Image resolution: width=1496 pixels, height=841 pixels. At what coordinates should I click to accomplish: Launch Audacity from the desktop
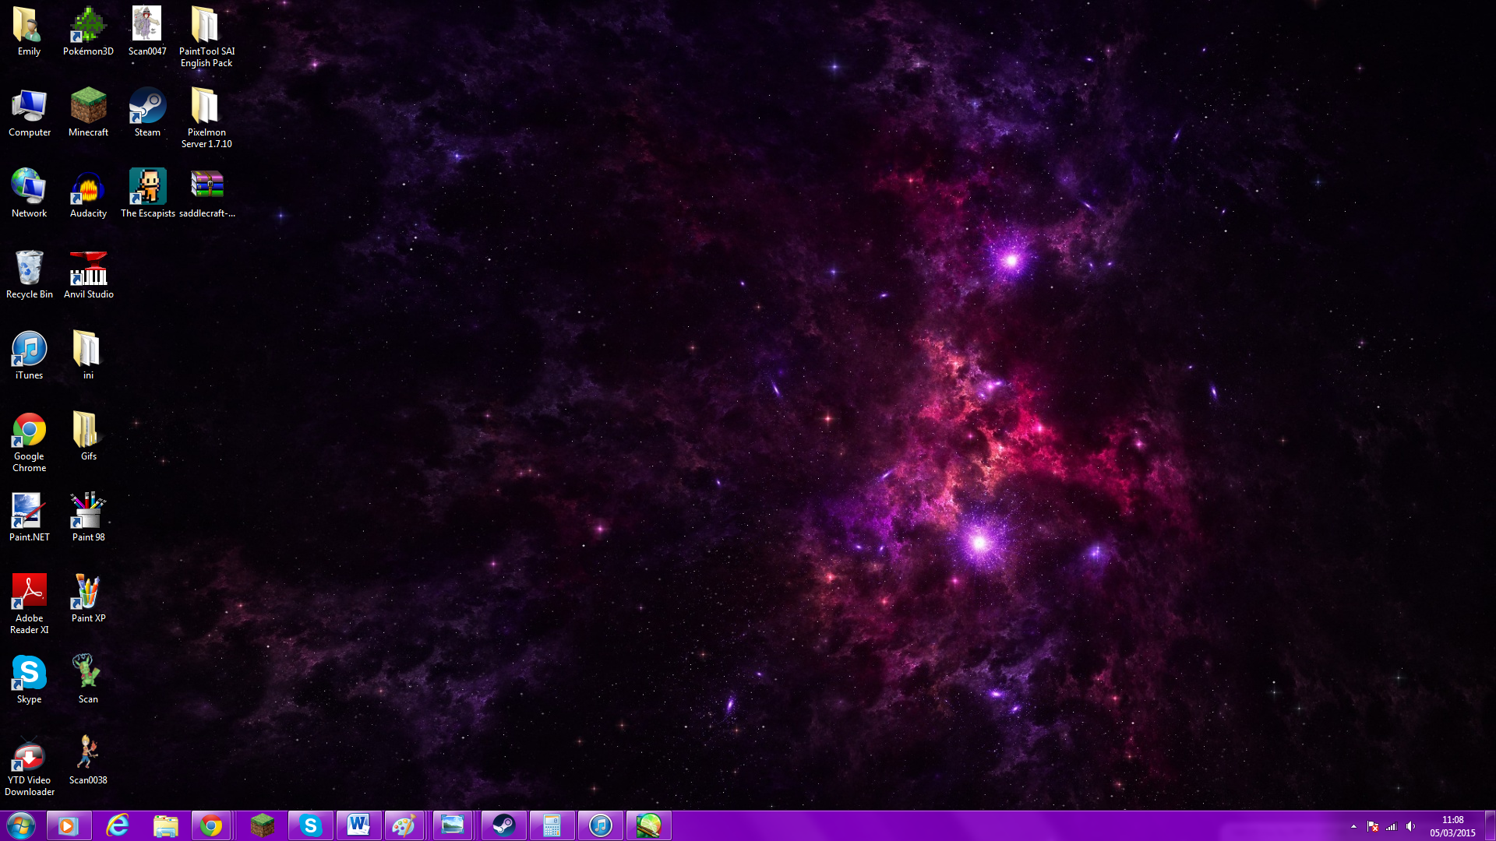click(88, 193)
